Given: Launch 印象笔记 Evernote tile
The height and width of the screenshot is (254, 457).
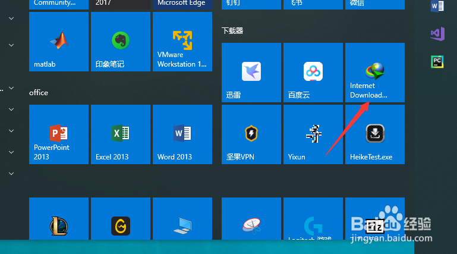Looking at the screenshot, I should click(121, 42).
